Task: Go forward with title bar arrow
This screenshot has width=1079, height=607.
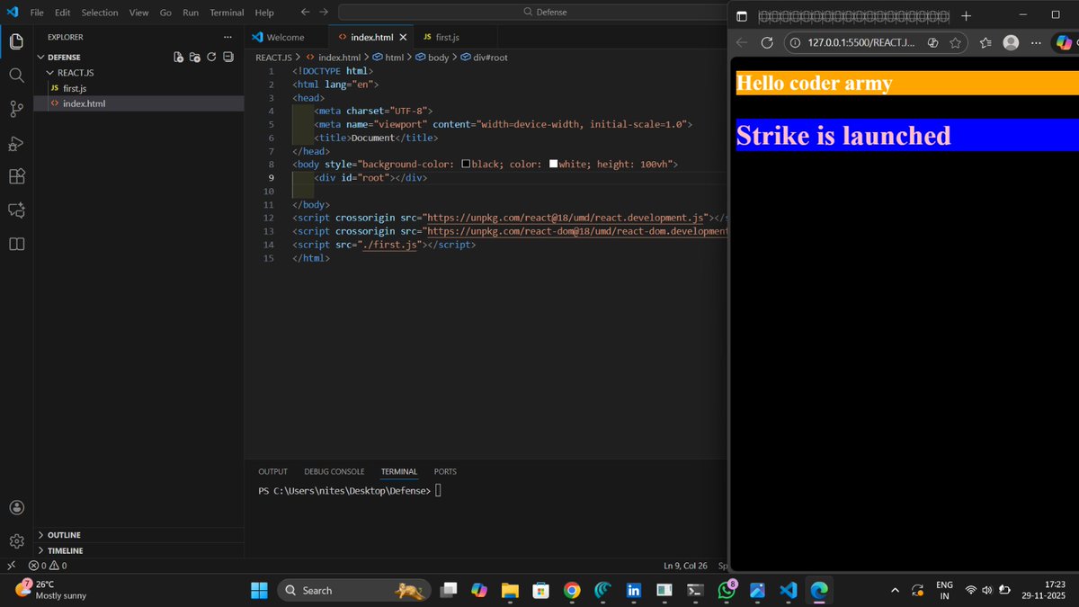Action: click(x=324, y=13)
